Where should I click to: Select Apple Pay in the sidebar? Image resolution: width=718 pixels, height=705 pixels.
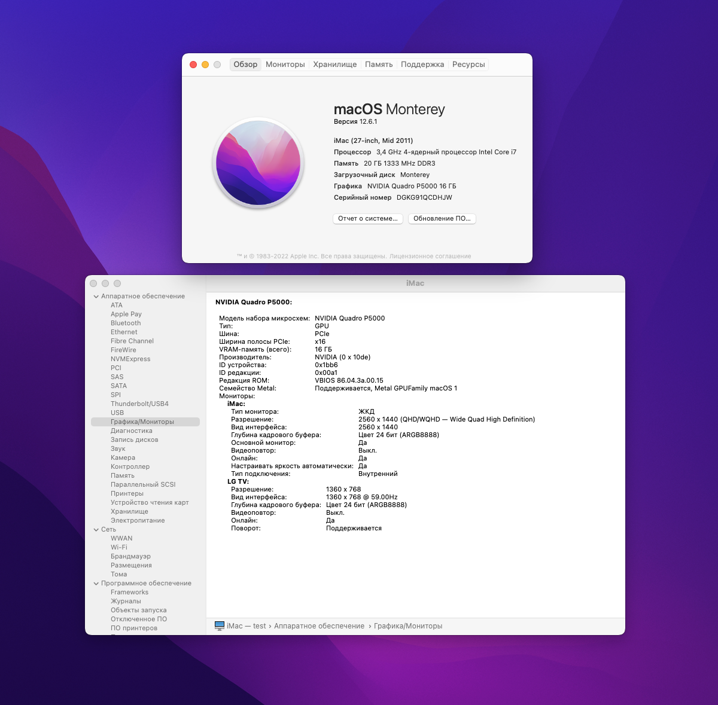point(126,315)
